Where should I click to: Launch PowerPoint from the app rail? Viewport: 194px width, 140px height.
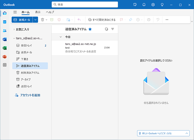(x=5, y=56)
